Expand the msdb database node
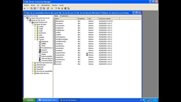 (x=35, y=31)
